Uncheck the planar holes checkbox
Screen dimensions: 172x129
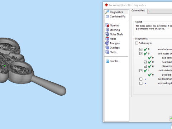click(145, 66)
